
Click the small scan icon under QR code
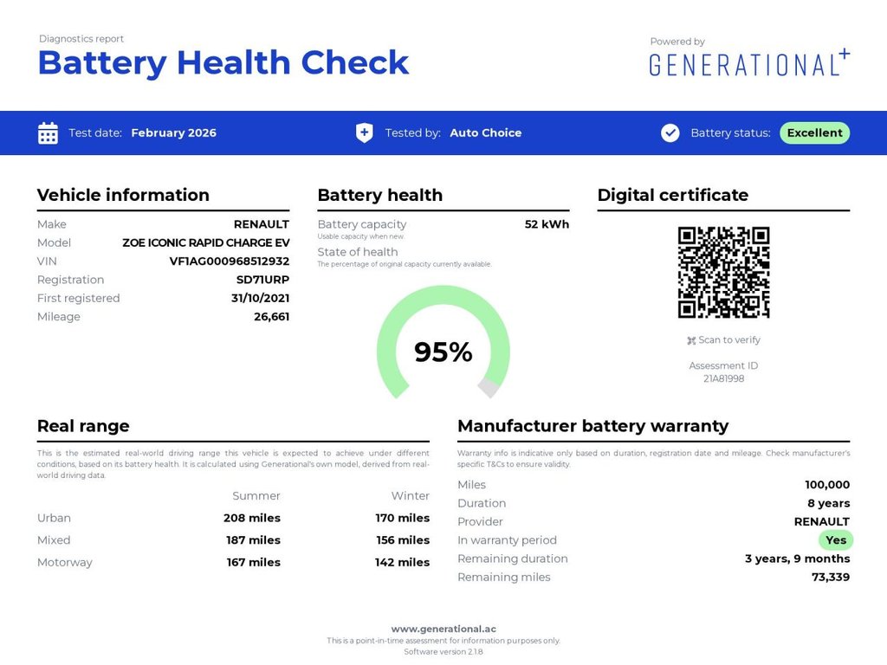click(691, 341)
